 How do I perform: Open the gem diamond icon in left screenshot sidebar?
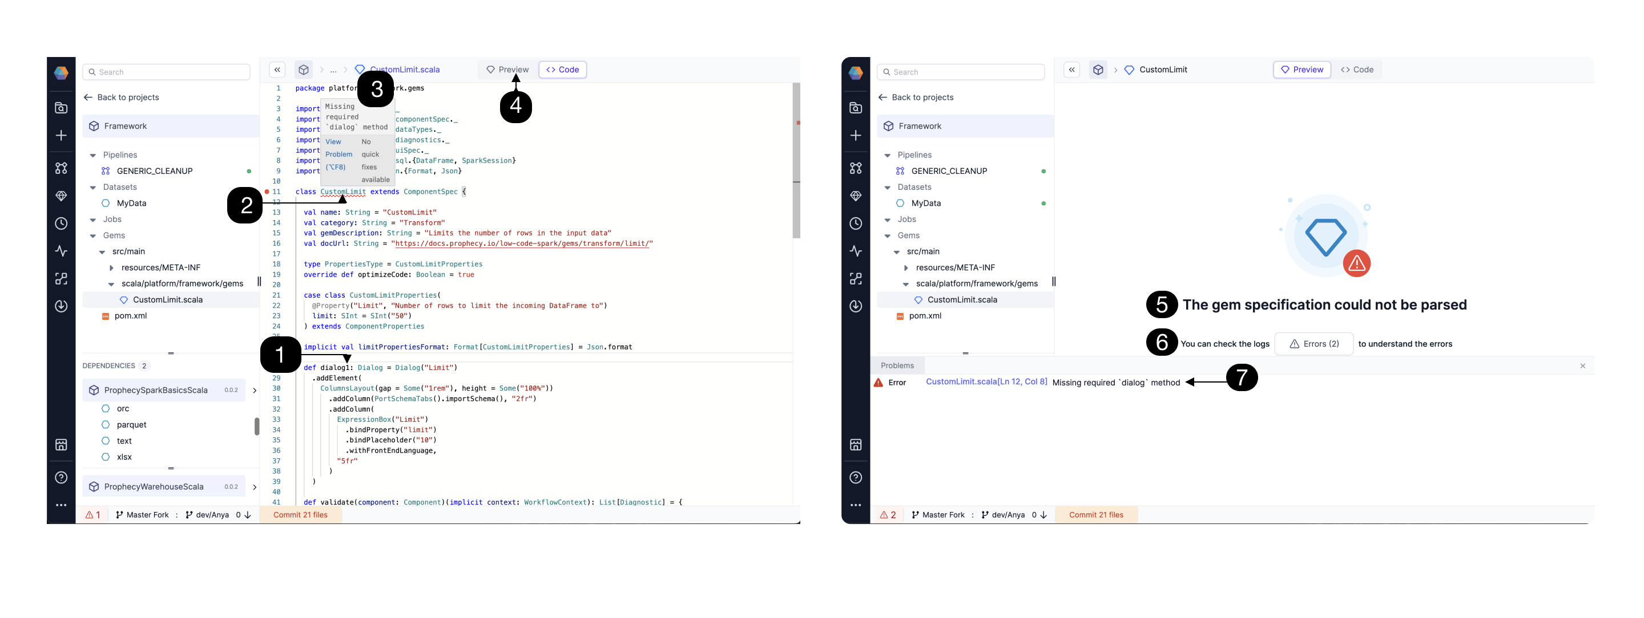pos(61,196)
